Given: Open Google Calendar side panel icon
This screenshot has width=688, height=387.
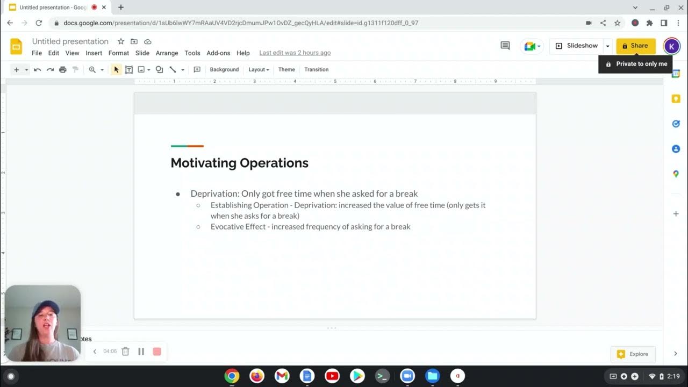Looking at the screenshot, I should [x=676, y=74].
